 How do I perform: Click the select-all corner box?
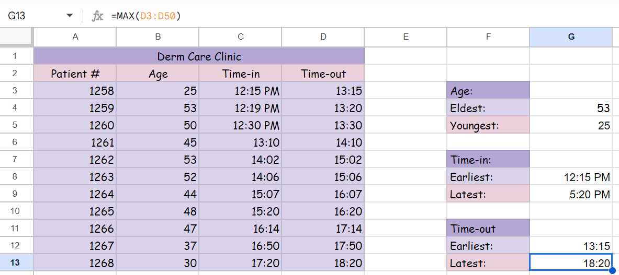[17, 37]
